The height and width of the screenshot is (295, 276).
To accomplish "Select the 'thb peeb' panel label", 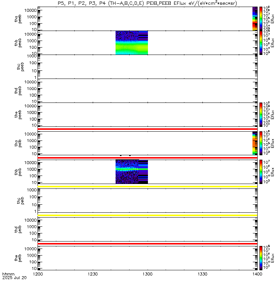I will (x=18, y=43).
